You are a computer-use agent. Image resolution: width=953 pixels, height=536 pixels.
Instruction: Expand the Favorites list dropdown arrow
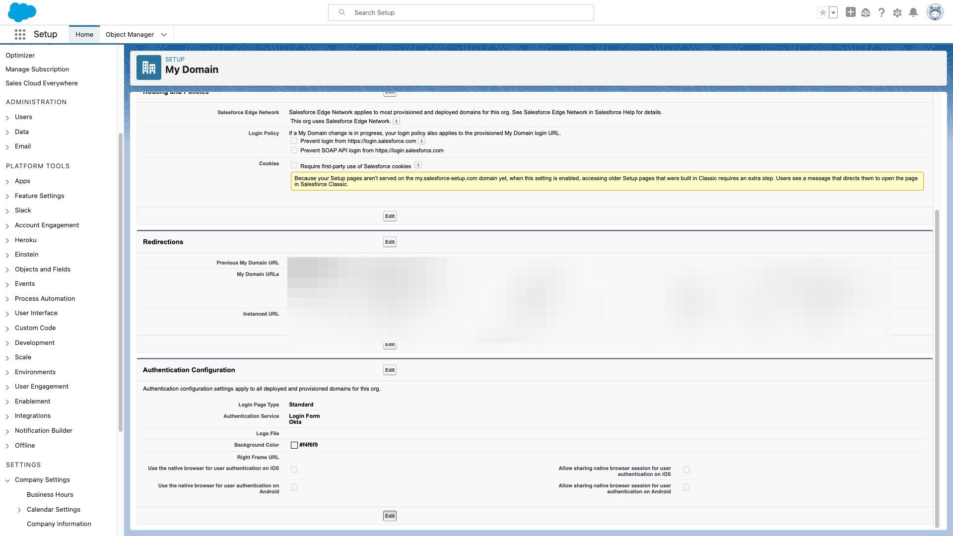tap(833, 12)
